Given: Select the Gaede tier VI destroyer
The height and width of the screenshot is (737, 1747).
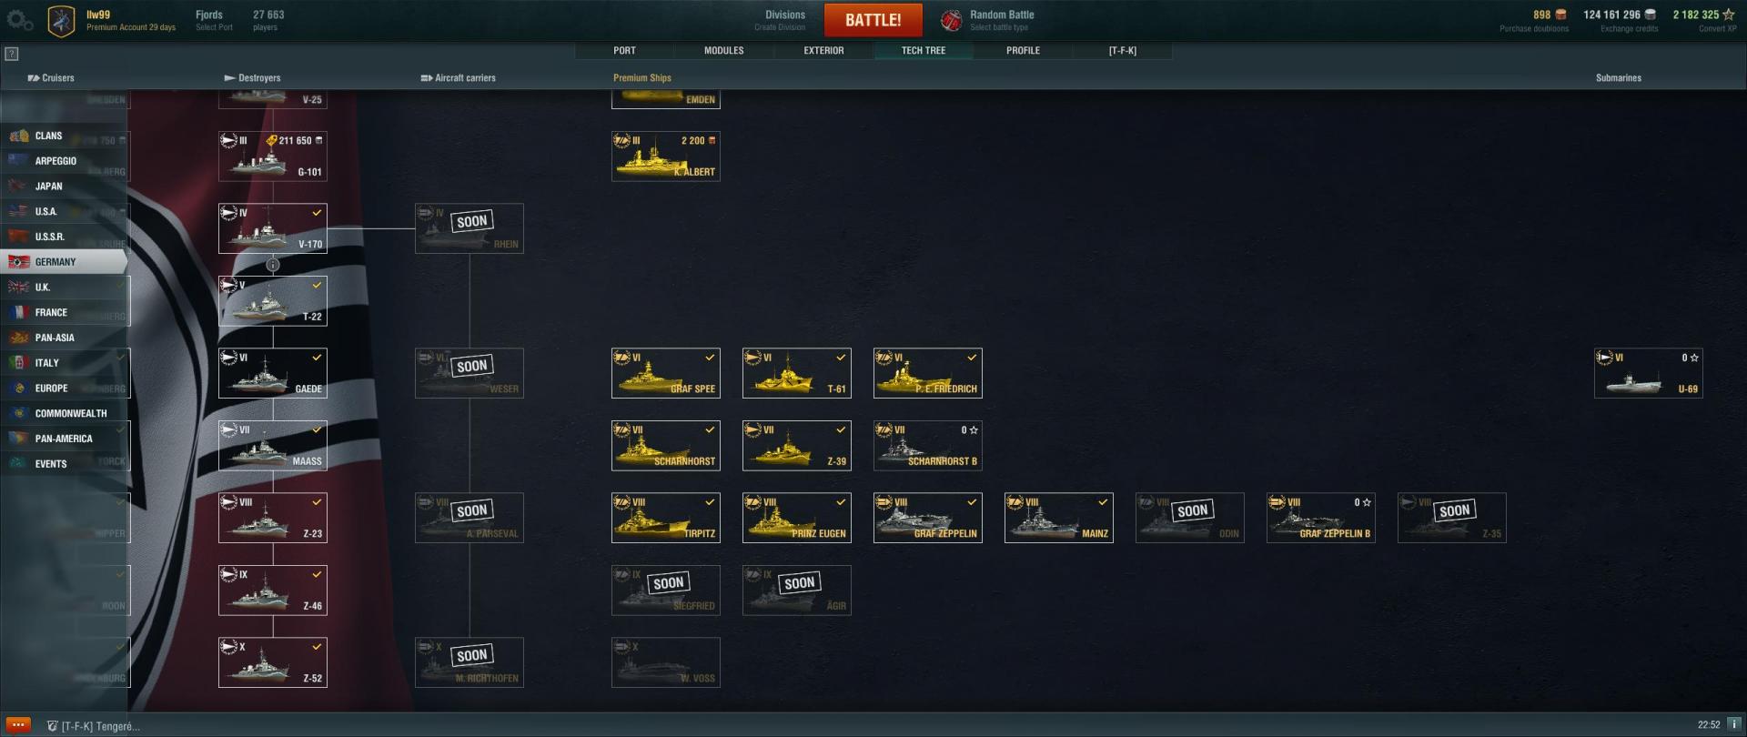Looking at the screenshot, I should pyautogui.click(x=273, y=373).
